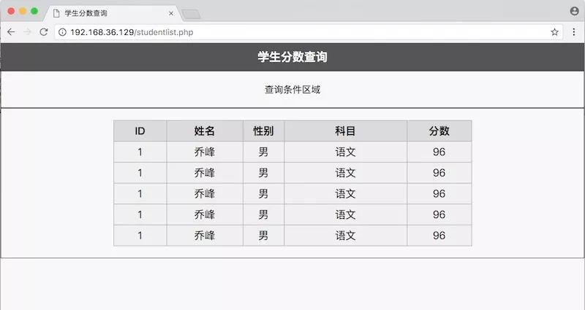Open site information icon in address bar
Viewport: 585px width, 310px height.
[62, 32]
